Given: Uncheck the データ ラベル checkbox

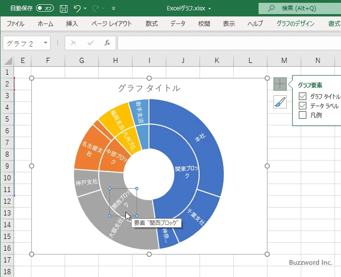Looking at the screenshot, I should pos(303,106).
